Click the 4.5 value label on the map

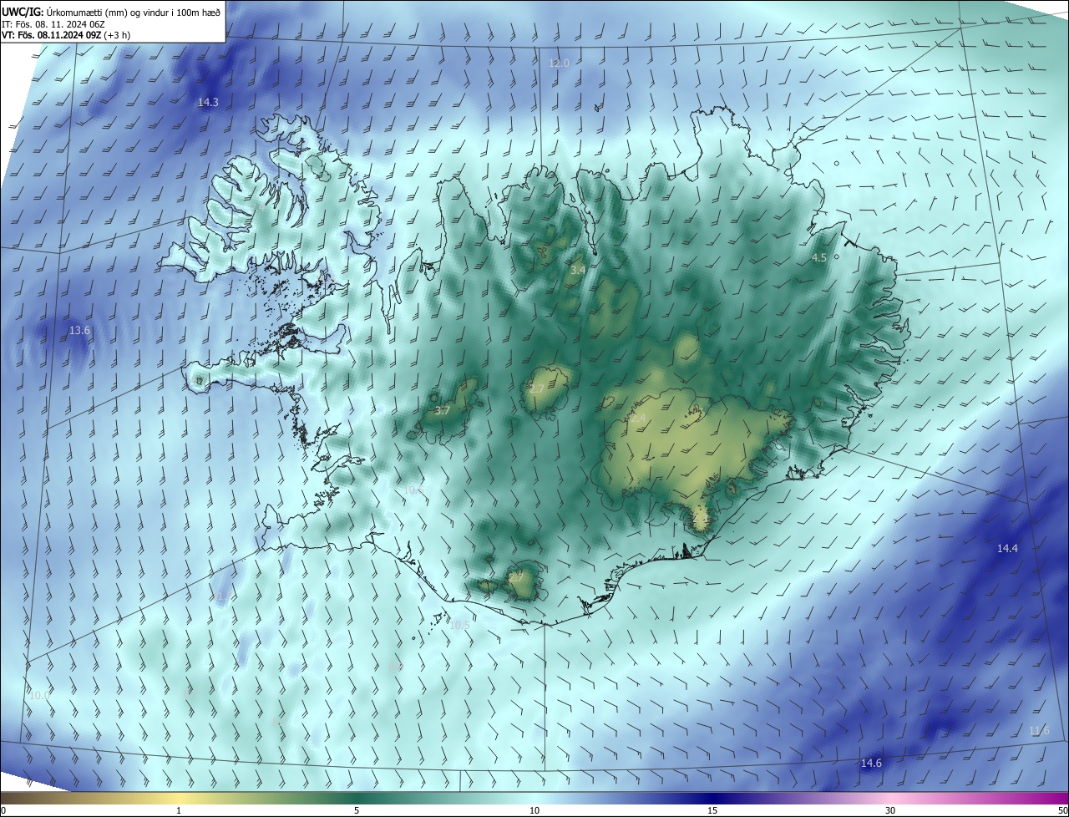coord(819,258)
